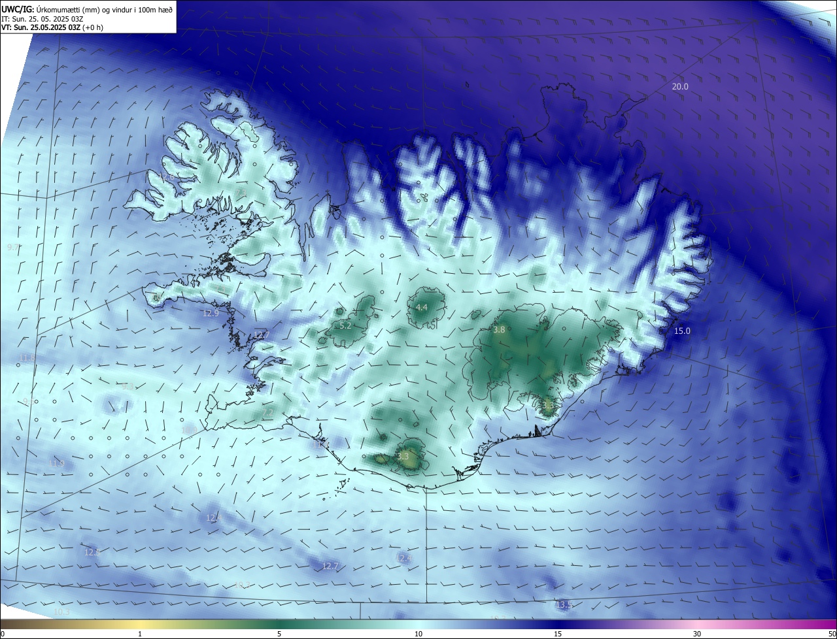Screen dimensions: 837x639
Task: Click the colorbar tick label 1
Action: (x=140, y=634)
